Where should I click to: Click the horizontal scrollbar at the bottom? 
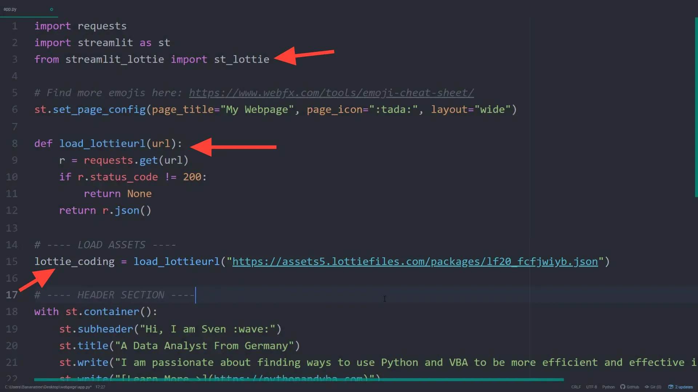[299, 380]
